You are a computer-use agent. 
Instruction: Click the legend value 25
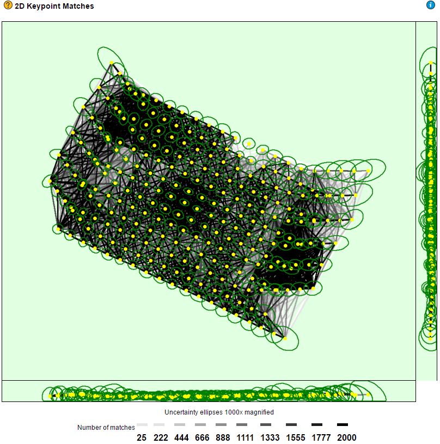(x=142, y=437)
